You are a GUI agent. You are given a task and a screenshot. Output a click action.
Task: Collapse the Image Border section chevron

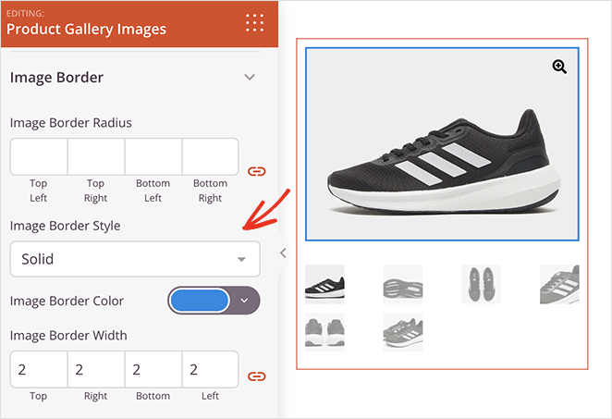click(250, 77)
